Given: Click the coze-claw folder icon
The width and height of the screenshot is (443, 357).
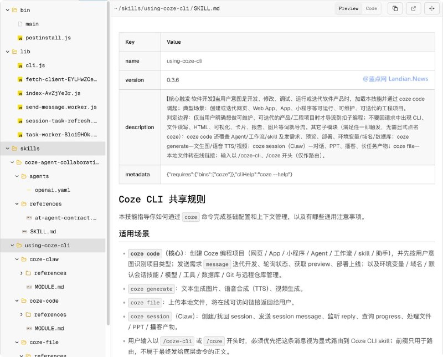Looking at the screenshot, I should tap(24, 259).
